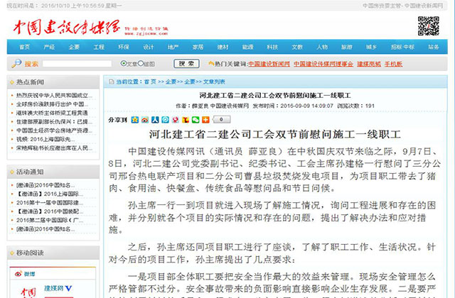Click the QR code image in header
This screenshot has height=298, width=455.
pyautogui.click(x=428, y=24)
